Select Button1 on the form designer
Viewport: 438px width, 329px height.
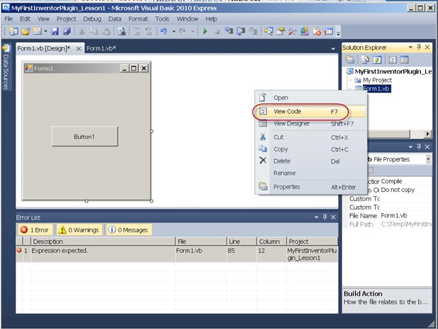pos(84,136)
